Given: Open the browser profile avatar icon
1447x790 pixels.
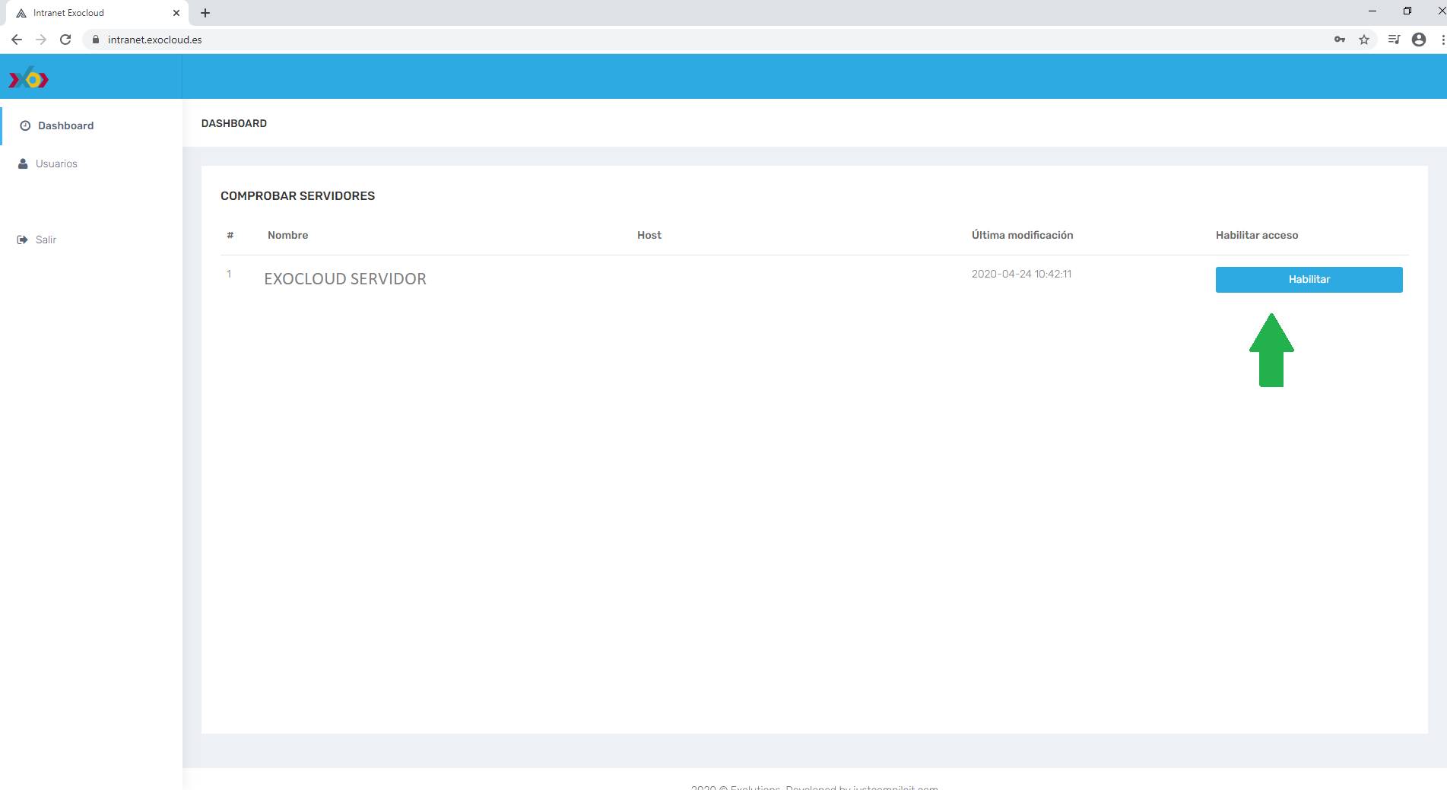Looking at the screenshot, I should click(x=1419, y=40).
